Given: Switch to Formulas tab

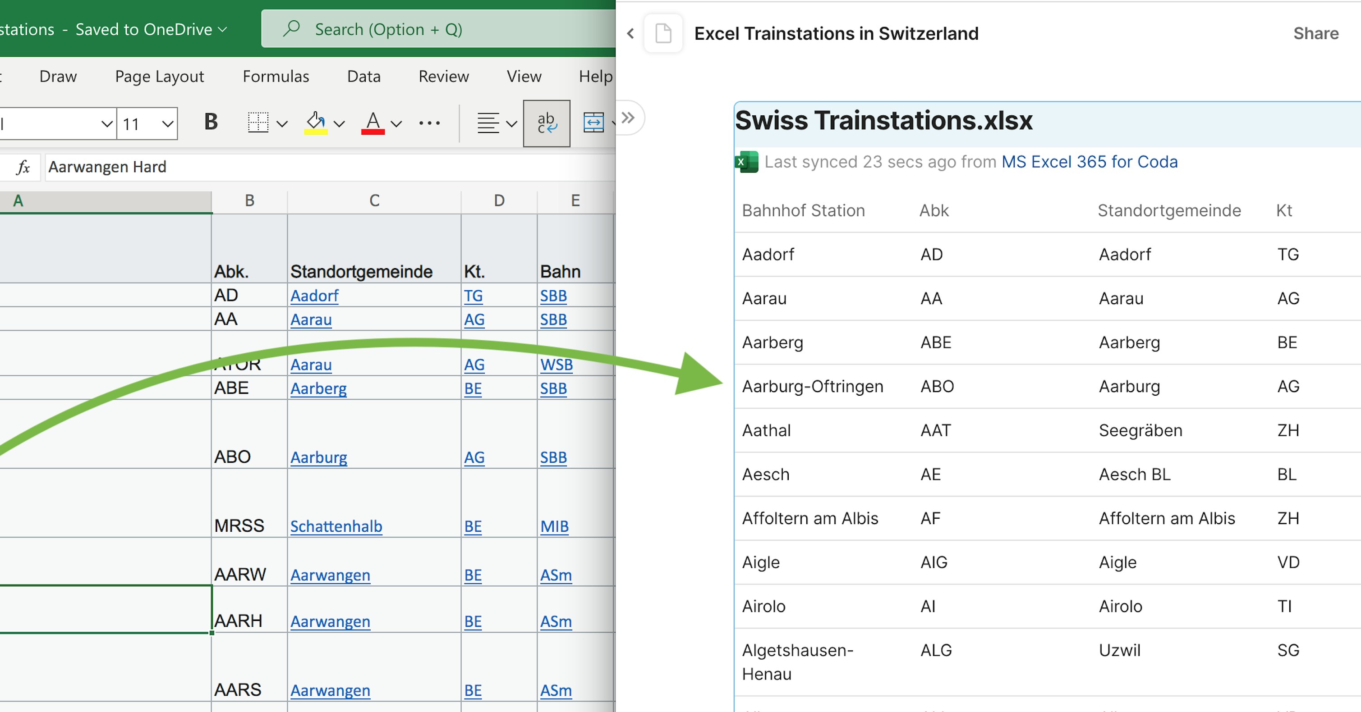Looking at the screenshot, I should (276, 77).
